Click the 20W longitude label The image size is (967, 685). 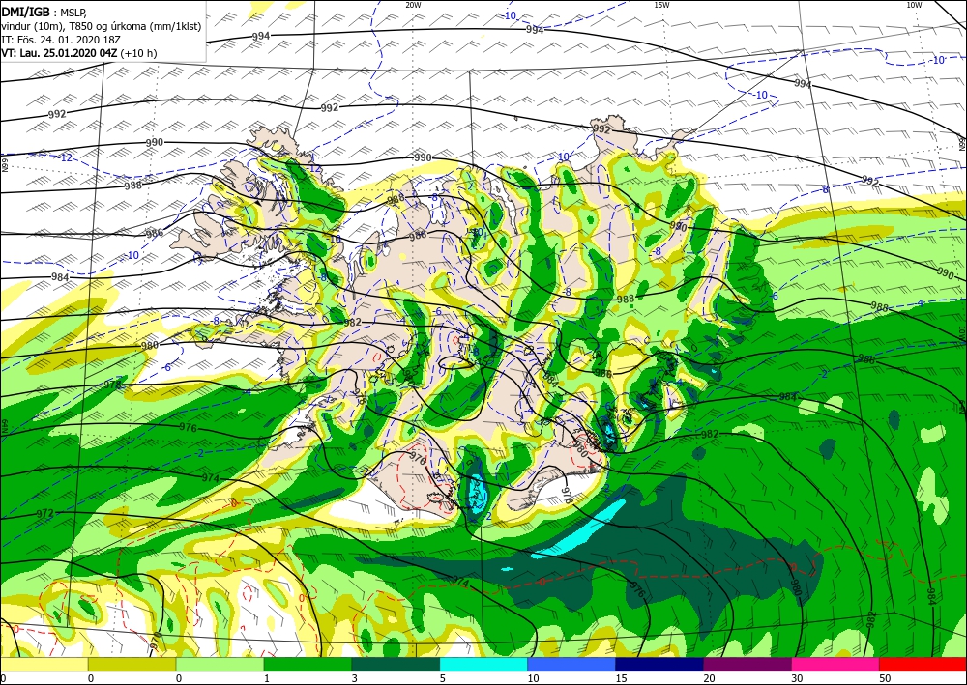coord(413,5)
